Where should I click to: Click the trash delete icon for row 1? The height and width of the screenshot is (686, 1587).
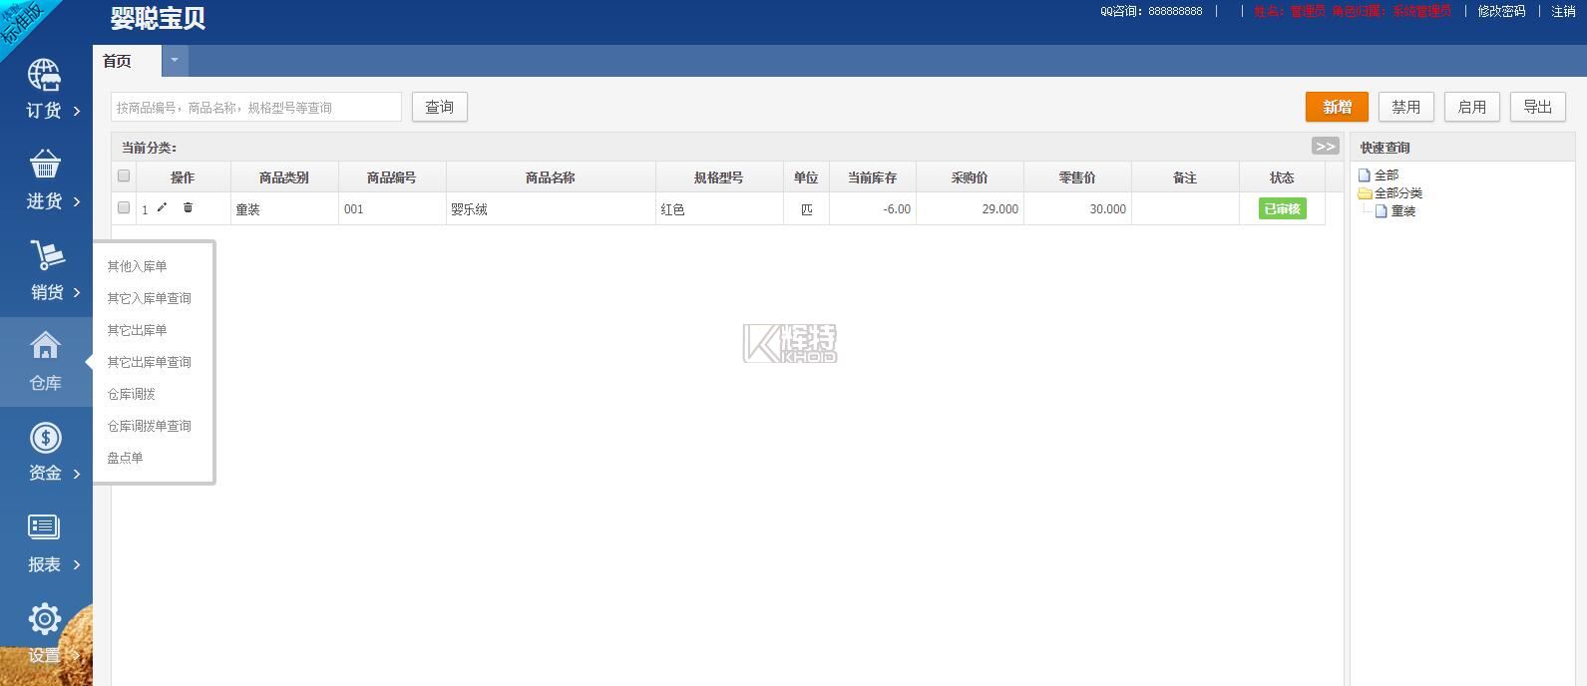pos(188,208)
